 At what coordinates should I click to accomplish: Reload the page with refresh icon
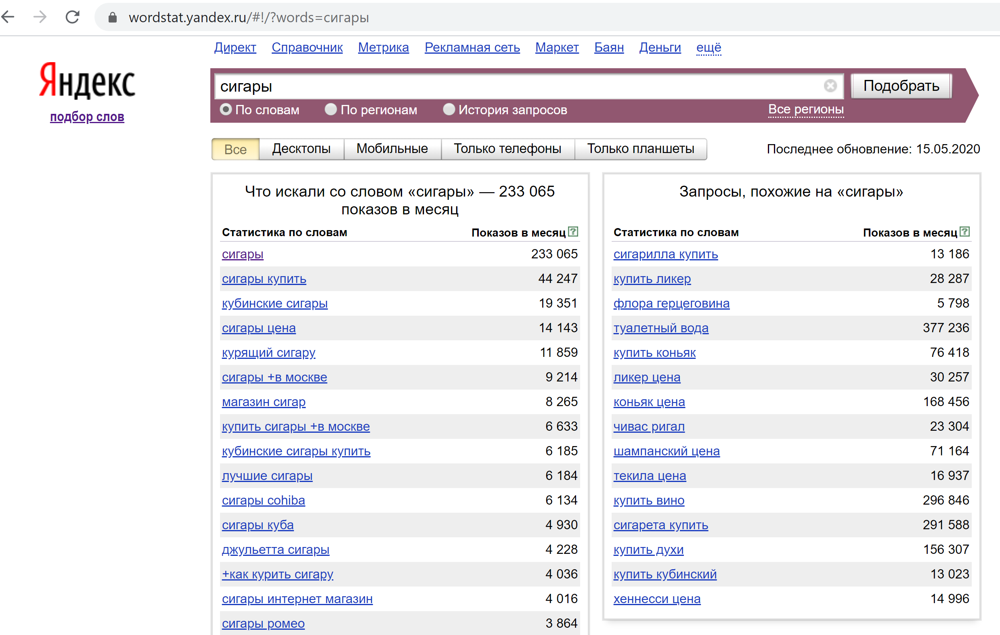pyautogui.click(x=73, y=17)
